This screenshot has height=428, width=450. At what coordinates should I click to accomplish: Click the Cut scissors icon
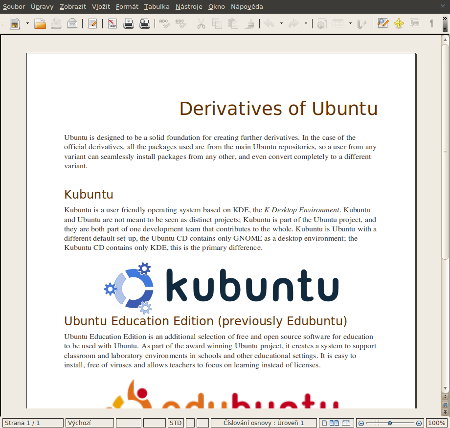tap(201, 23)
